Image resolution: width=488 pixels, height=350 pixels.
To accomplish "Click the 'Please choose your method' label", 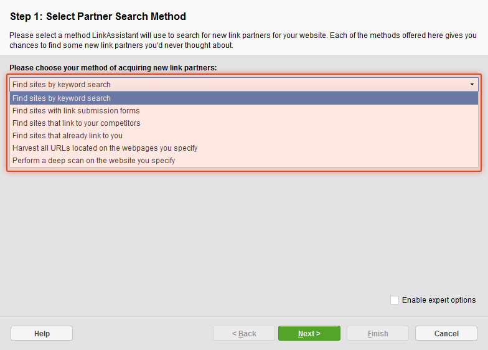I will coord(113,67).
